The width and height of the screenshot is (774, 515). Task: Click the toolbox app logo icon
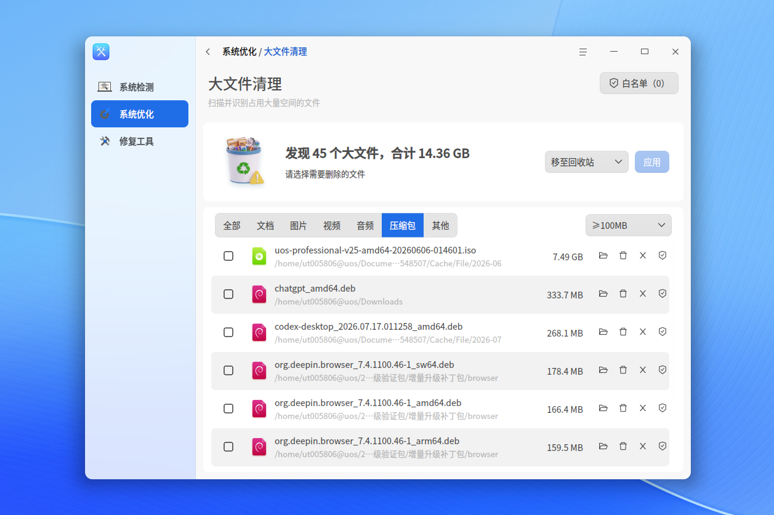(x=101, y=52)
